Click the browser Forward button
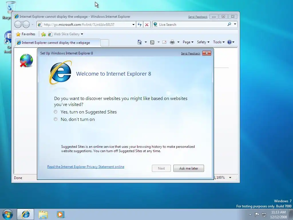Image resolution: width=293 pixels, height=220 pixels. pos(26,25)
